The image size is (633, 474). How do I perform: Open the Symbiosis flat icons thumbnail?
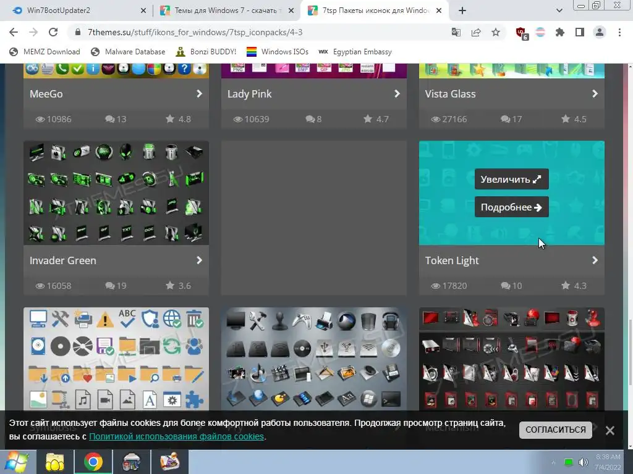(116, 359)
